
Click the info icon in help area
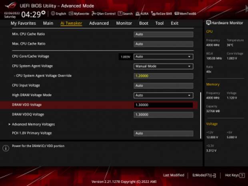[6, 148]
